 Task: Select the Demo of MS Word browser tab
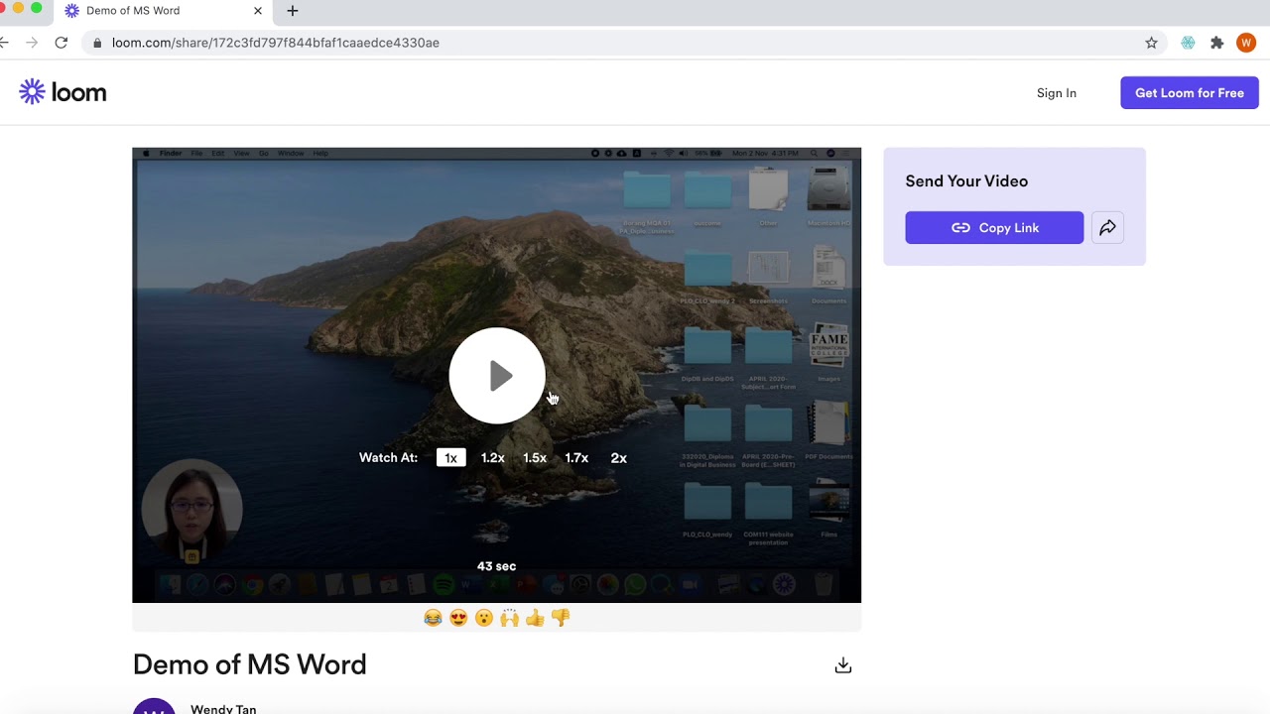(164, 11)
